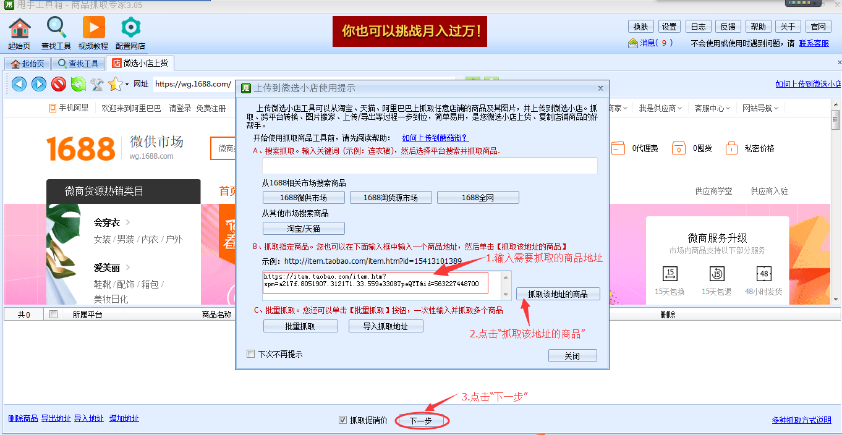The width and height of the screenshot is (842, 435).
Task: Click the 0囤货 box icon
Action: [679, 148]
